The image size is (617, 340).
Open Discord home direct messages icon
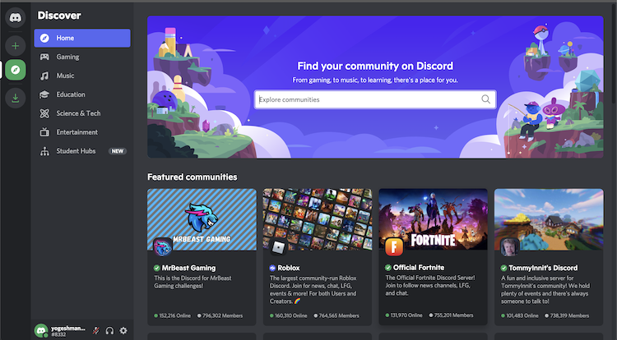tap(16, 18)
